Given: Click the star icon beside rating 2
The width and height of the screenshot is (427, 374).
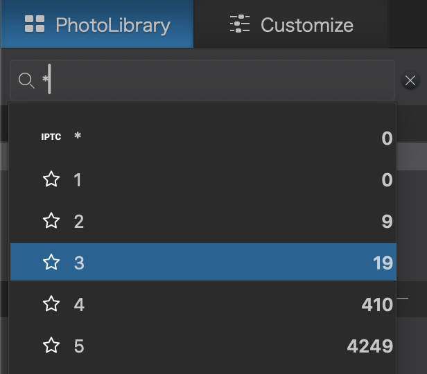Looking at the screenshot, I should (51, 222).
